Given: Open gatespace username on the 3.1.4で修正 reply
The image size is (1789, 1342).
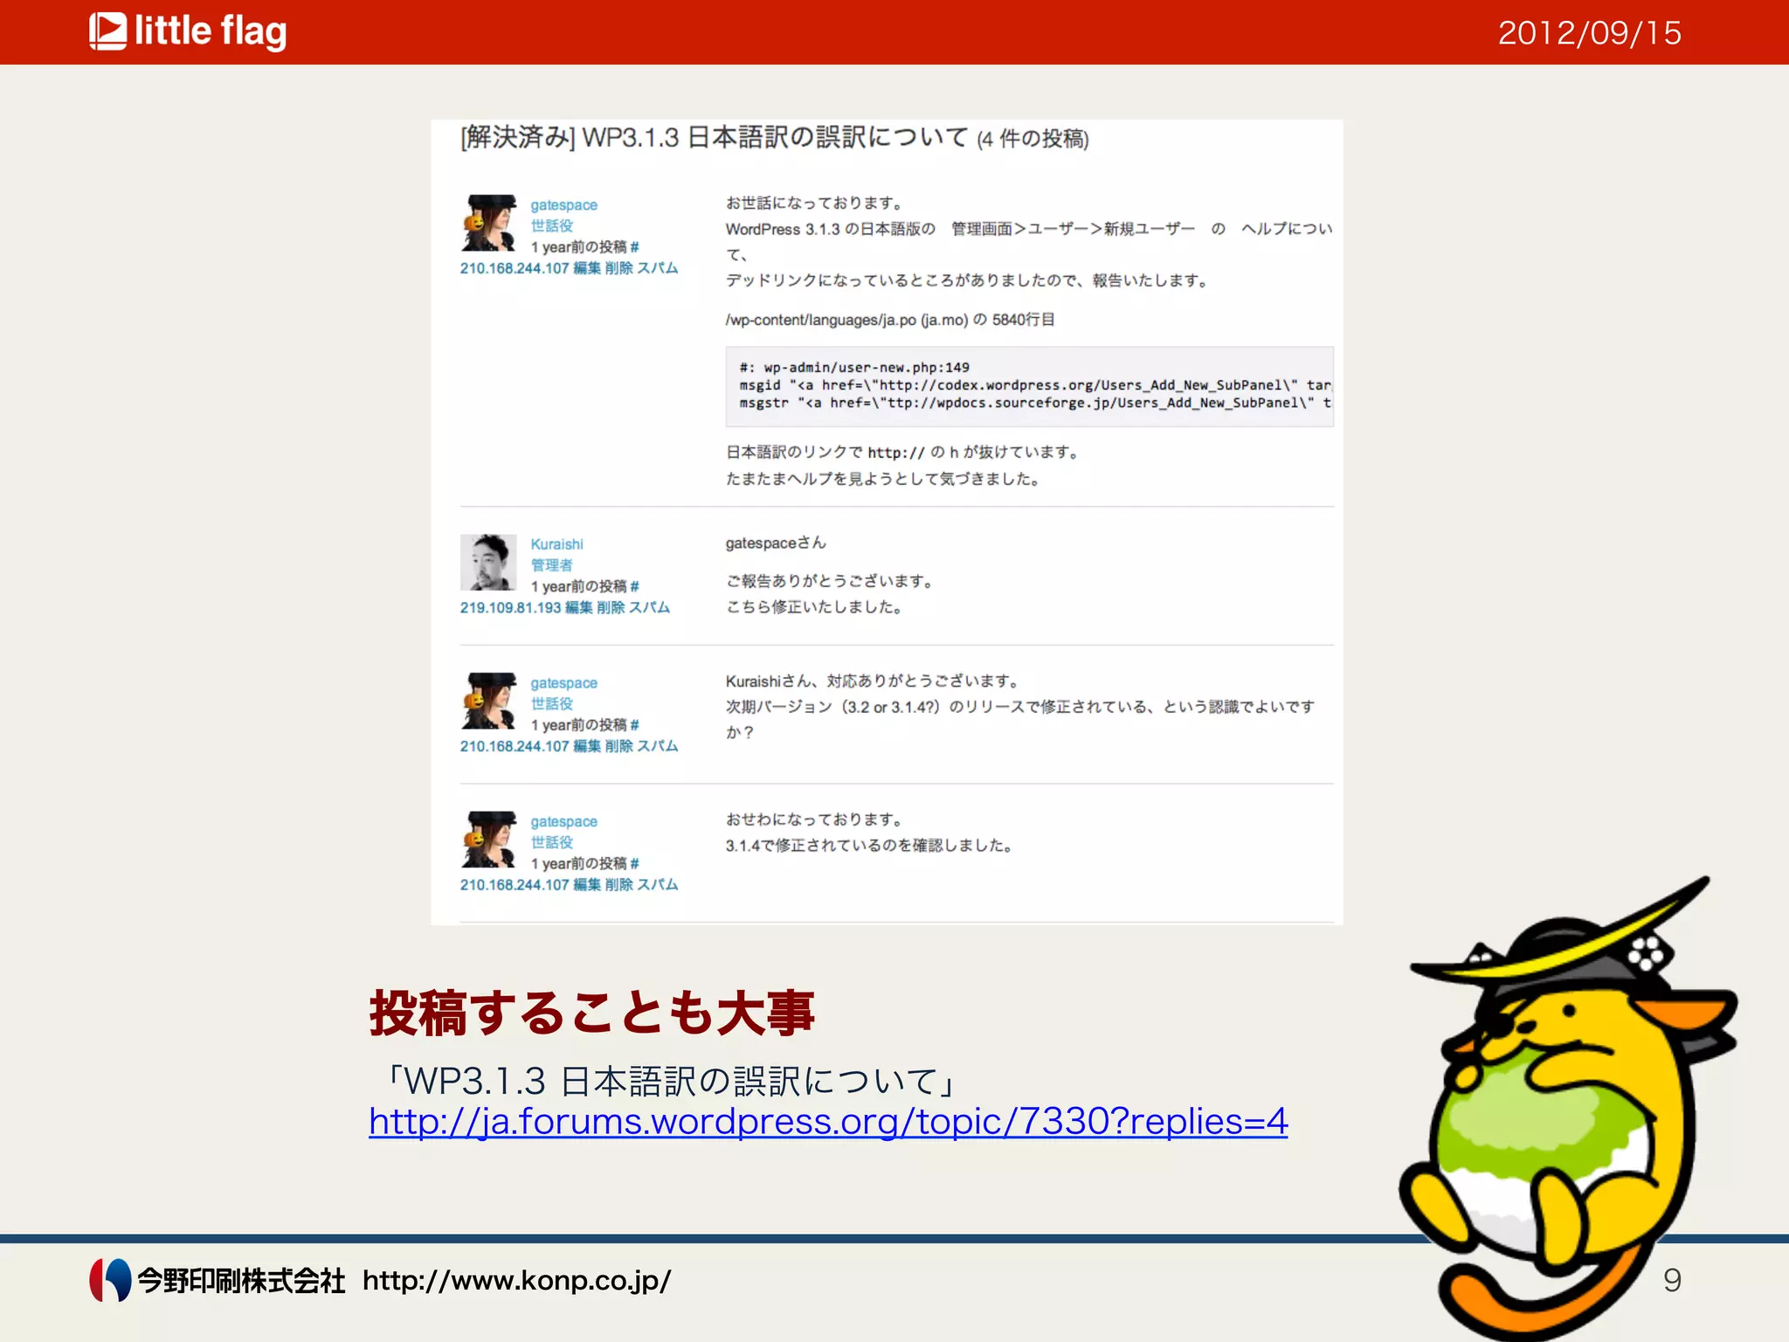Looking at the screenshot, I should 564,822.
